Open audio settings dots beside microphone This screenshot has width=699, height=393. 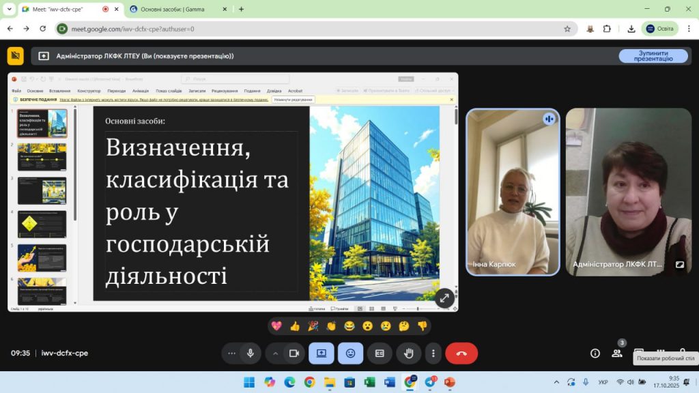tap(232, 353)
